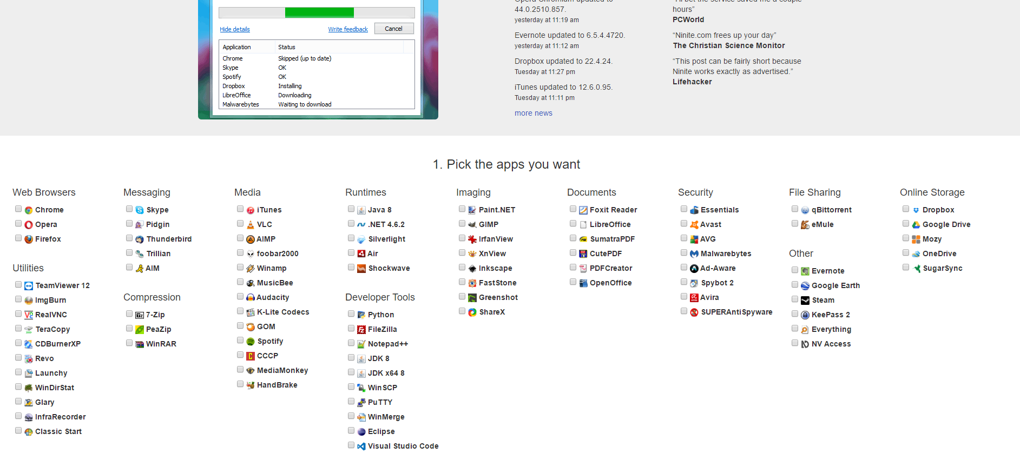
Task: Click the Ninite installer preview image
Action: 318,59
